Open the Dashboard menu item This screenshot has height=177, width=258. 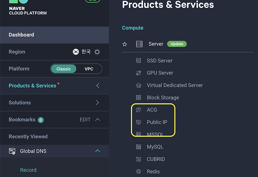point(54,35)
